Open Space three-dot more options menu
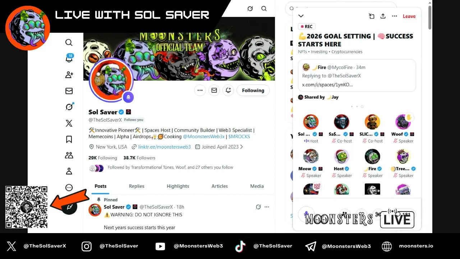 (x=395, y=16)
